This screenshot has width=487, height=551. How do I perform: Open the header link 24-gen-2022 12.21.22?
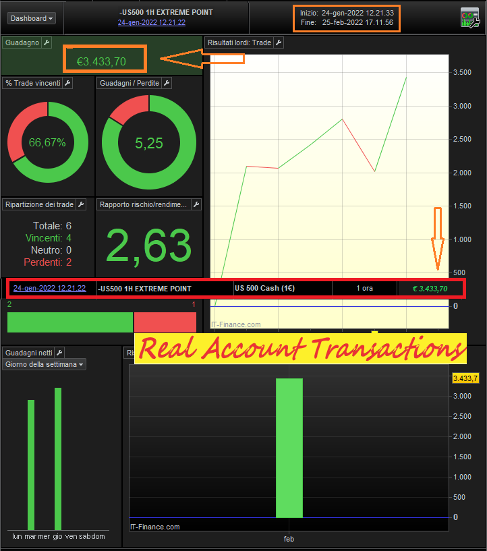[152, 22]
